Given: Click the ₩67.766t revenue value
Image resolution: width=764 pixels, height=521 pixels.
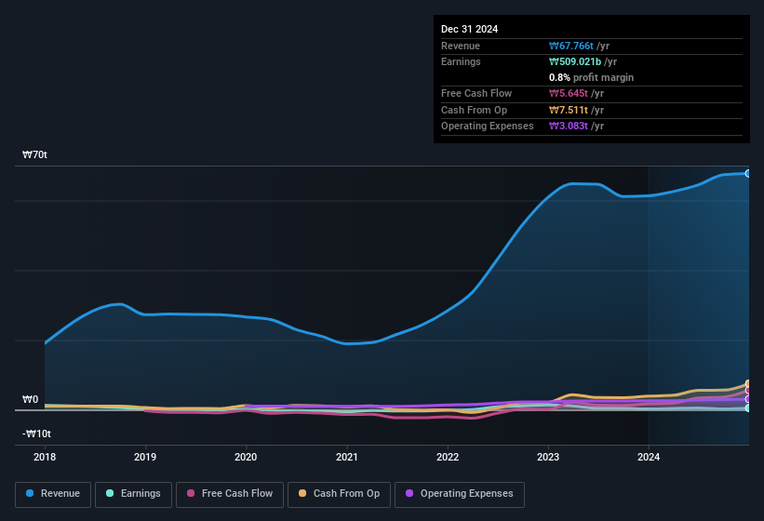Looking at the screenshot, I should (x=571, y=46).
